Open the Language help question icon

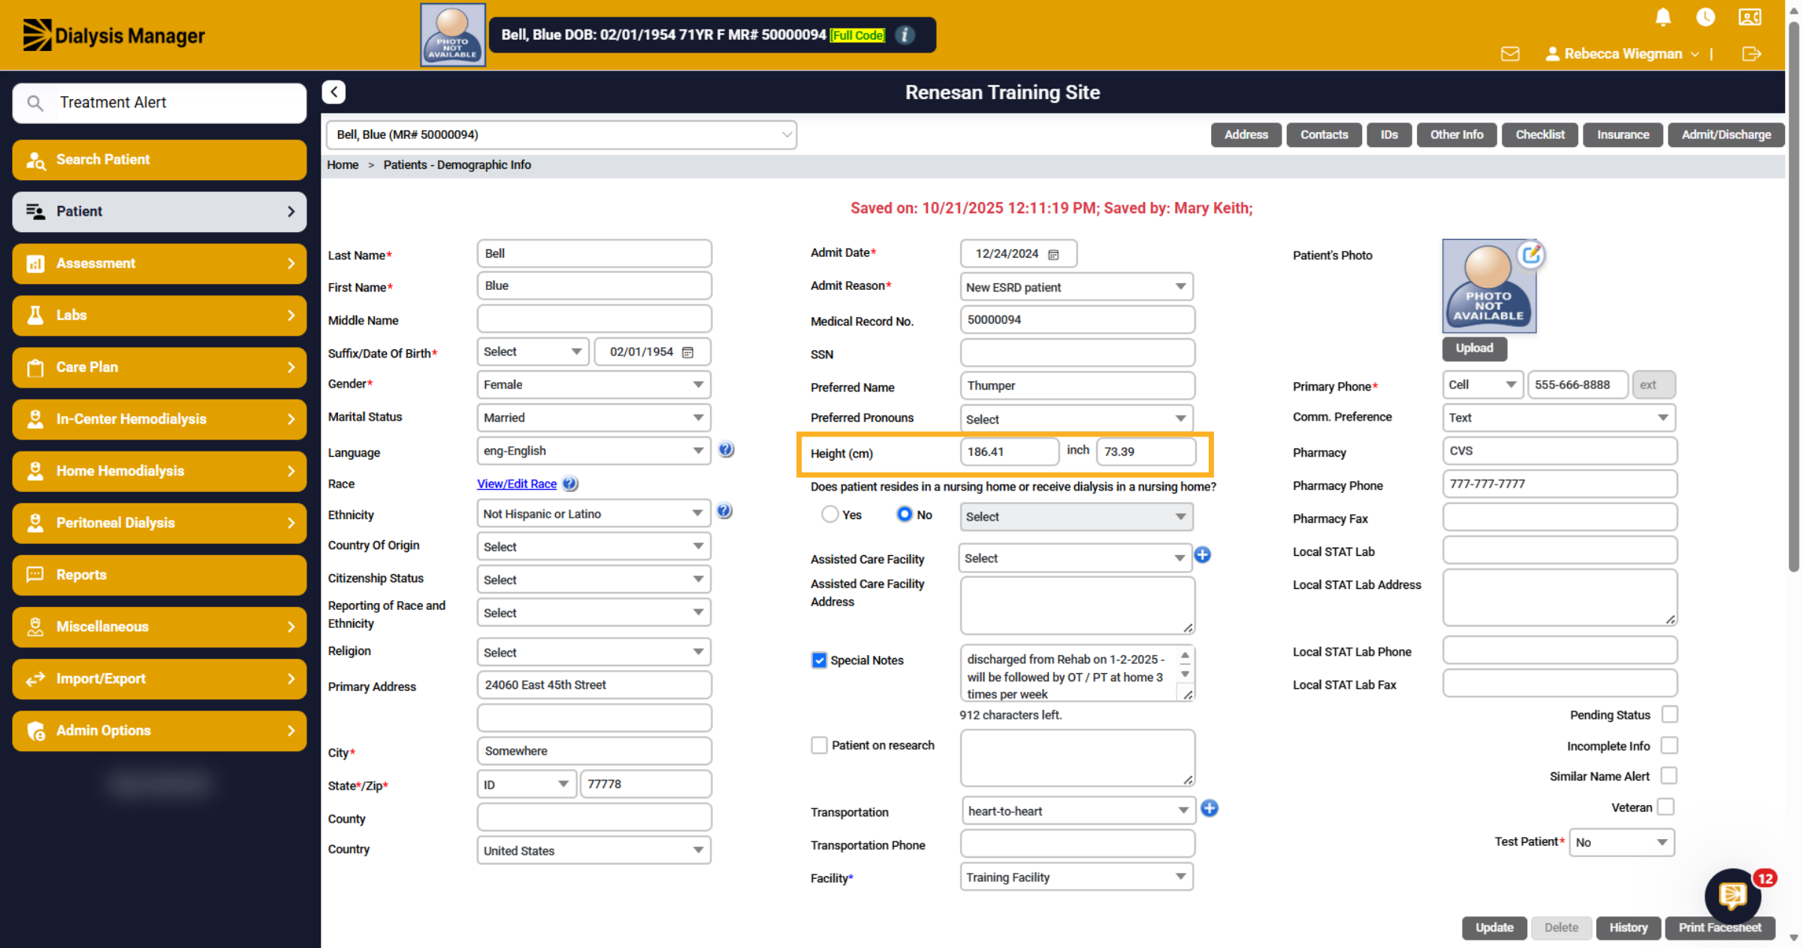[726, 450]
